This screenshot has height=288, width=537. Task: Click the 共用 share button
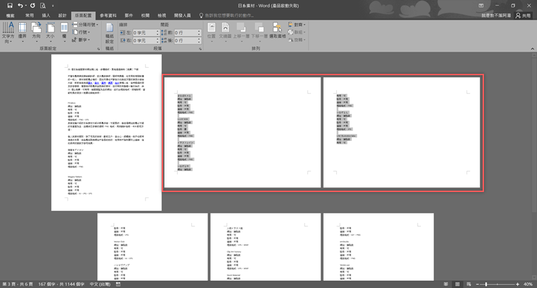coord(524,15)
